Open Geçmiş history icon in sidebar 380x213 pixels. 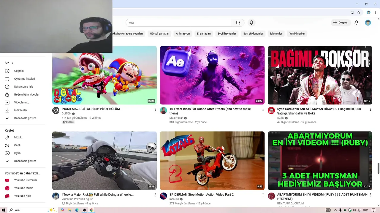pos(7,71)
